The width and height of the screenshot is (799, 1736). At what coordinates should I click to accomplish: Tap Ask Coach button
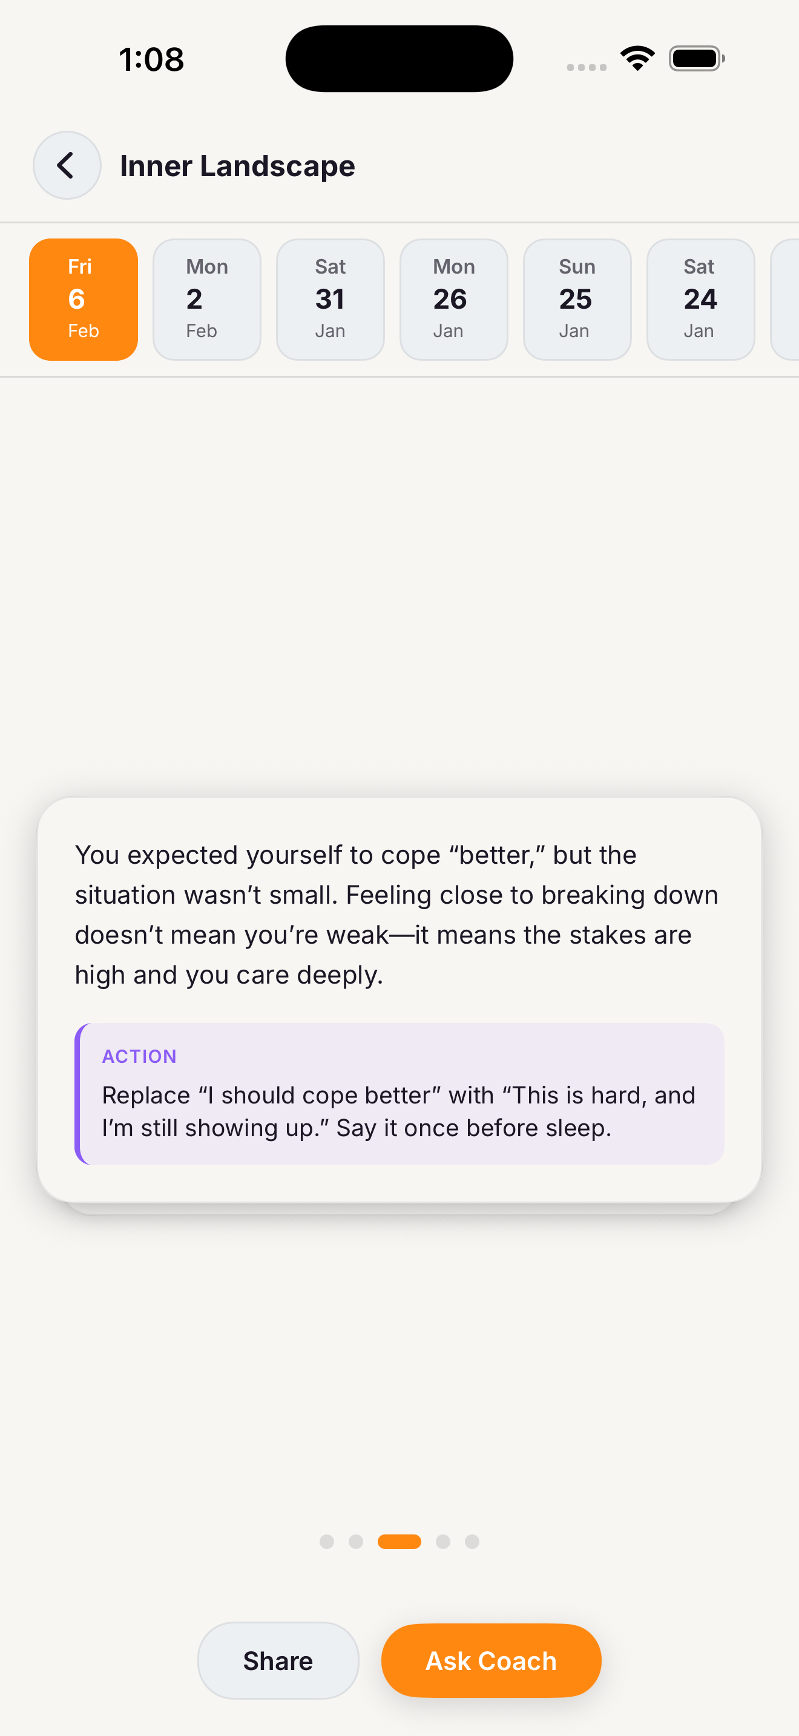point(491,1660)
